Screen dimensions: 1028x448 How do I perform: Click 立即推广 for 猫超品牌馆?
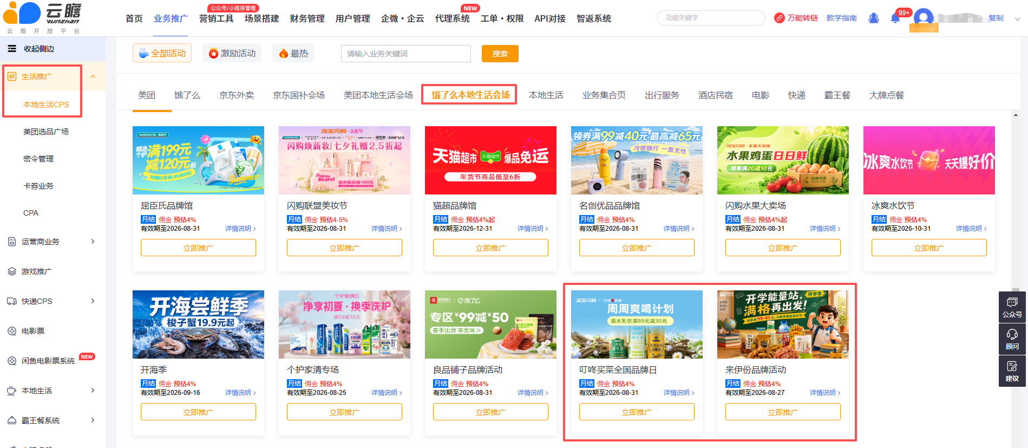click(490, 248)
